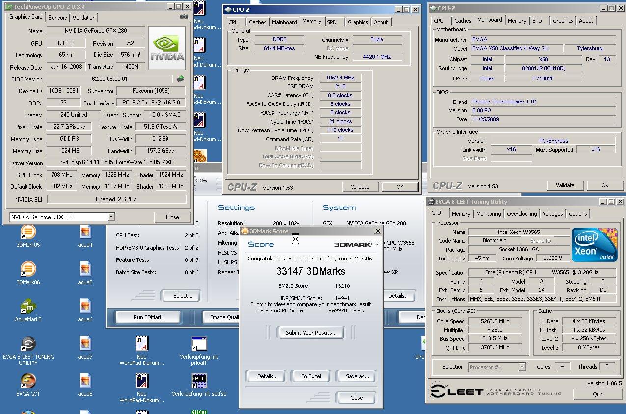Click the BIOS Version 62.00.0E.00.01 field
626x414 pixels.
pos(110,79)
